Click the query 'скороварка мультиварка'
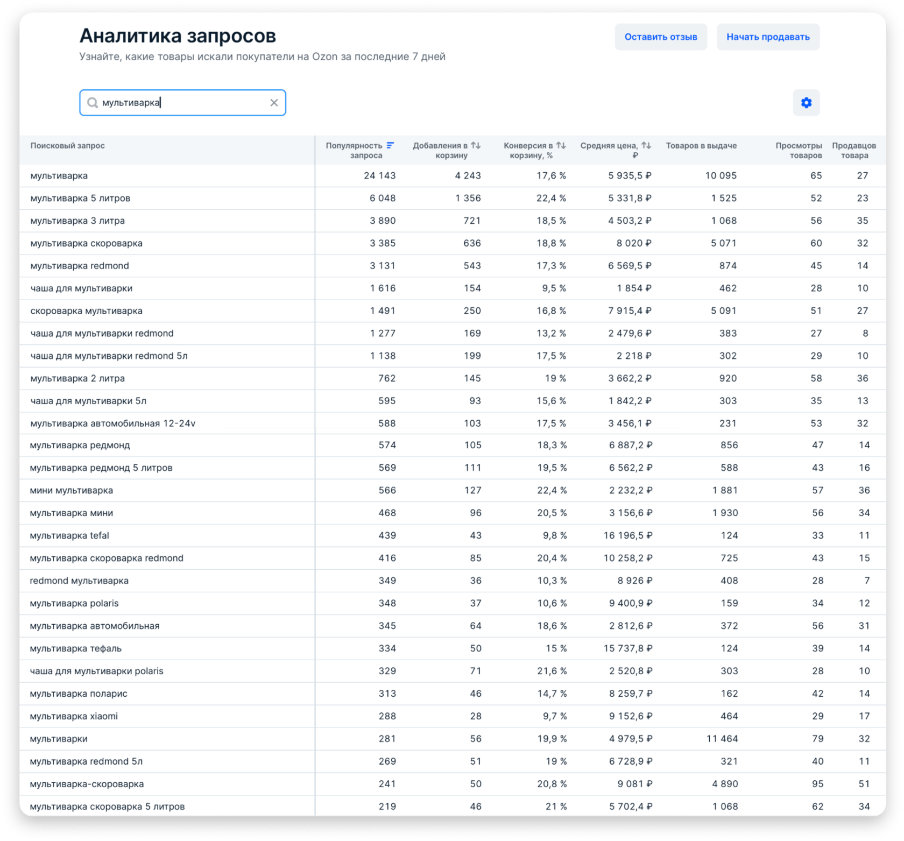Viewport: 904px width, 841px height. (86, 310)
